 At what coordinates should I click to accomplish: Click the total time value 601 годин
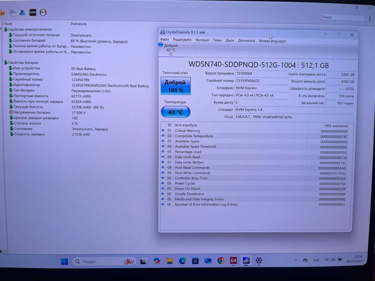(x=340, y=103)
